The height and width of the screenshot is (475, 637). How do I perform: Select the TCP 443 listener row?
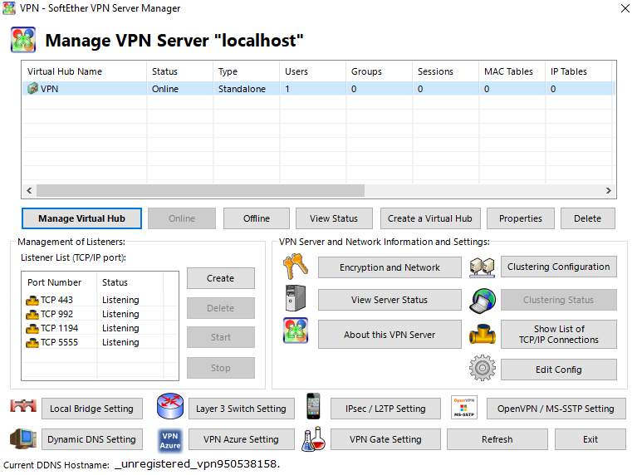point(100,301)
